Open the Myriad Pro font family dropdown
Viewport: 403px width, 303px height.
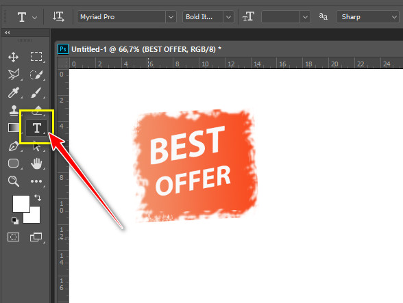(x=127, y=17)
